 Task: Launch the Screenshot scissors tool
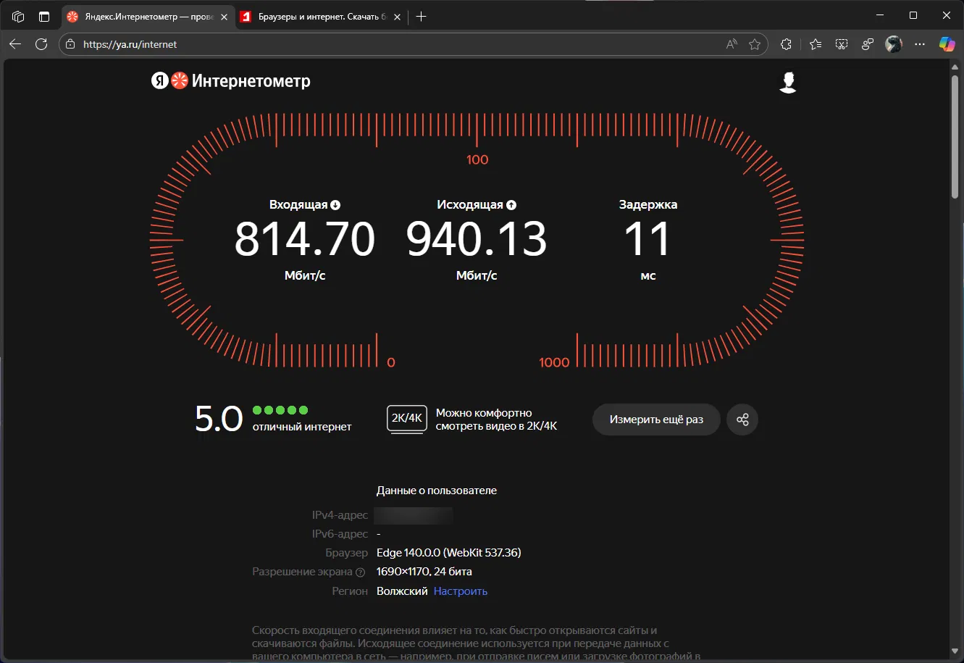pos(842,44)
